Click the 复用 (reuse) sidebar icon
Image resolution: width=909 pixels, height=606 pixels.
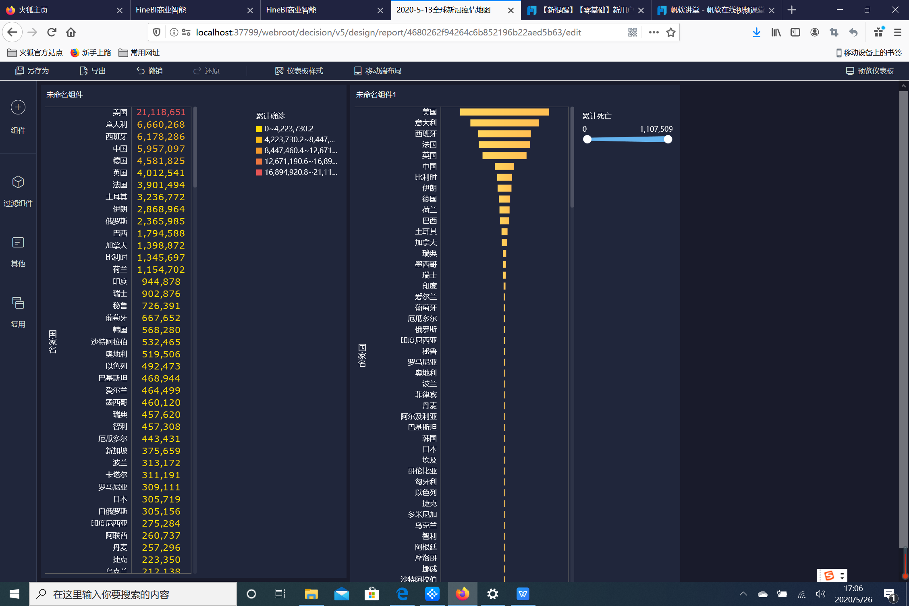(18, 303)
